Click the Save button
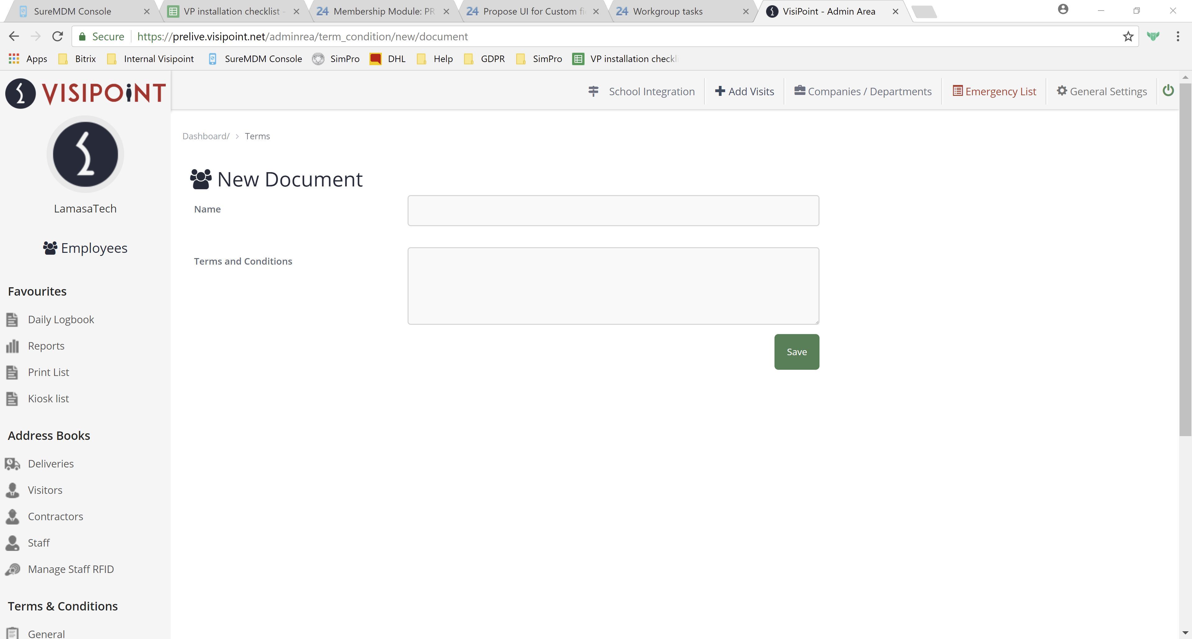The width and height of the screenshot is (1192, 639). (x=796, y=352)
